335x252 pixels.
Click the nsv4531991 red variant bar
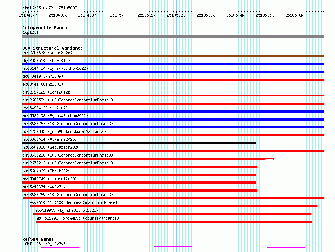click(174, 222)
